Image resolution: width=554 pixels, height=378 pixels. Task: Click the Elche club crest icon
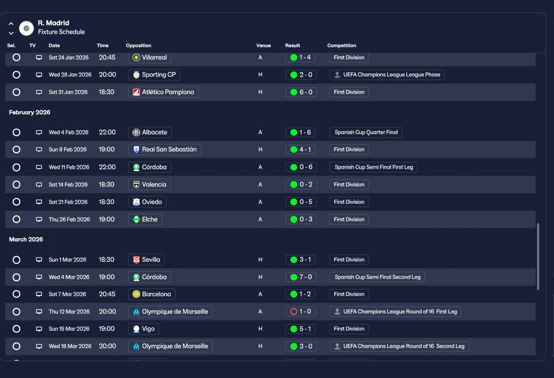coord(136,219)
